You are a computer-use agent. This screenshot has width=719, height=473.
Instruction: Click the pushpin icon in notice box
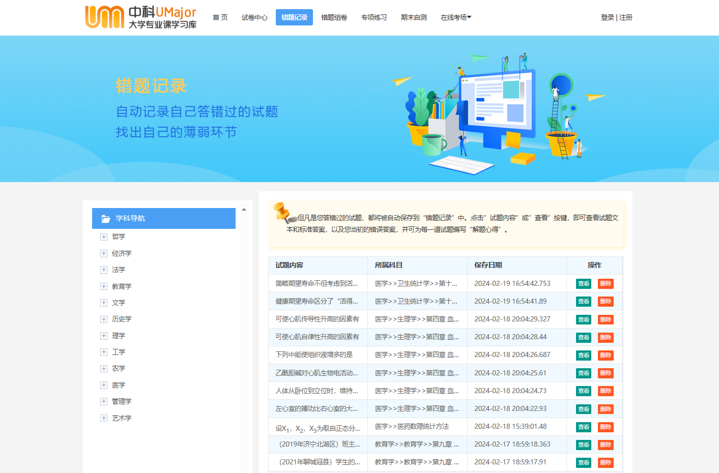283,213
